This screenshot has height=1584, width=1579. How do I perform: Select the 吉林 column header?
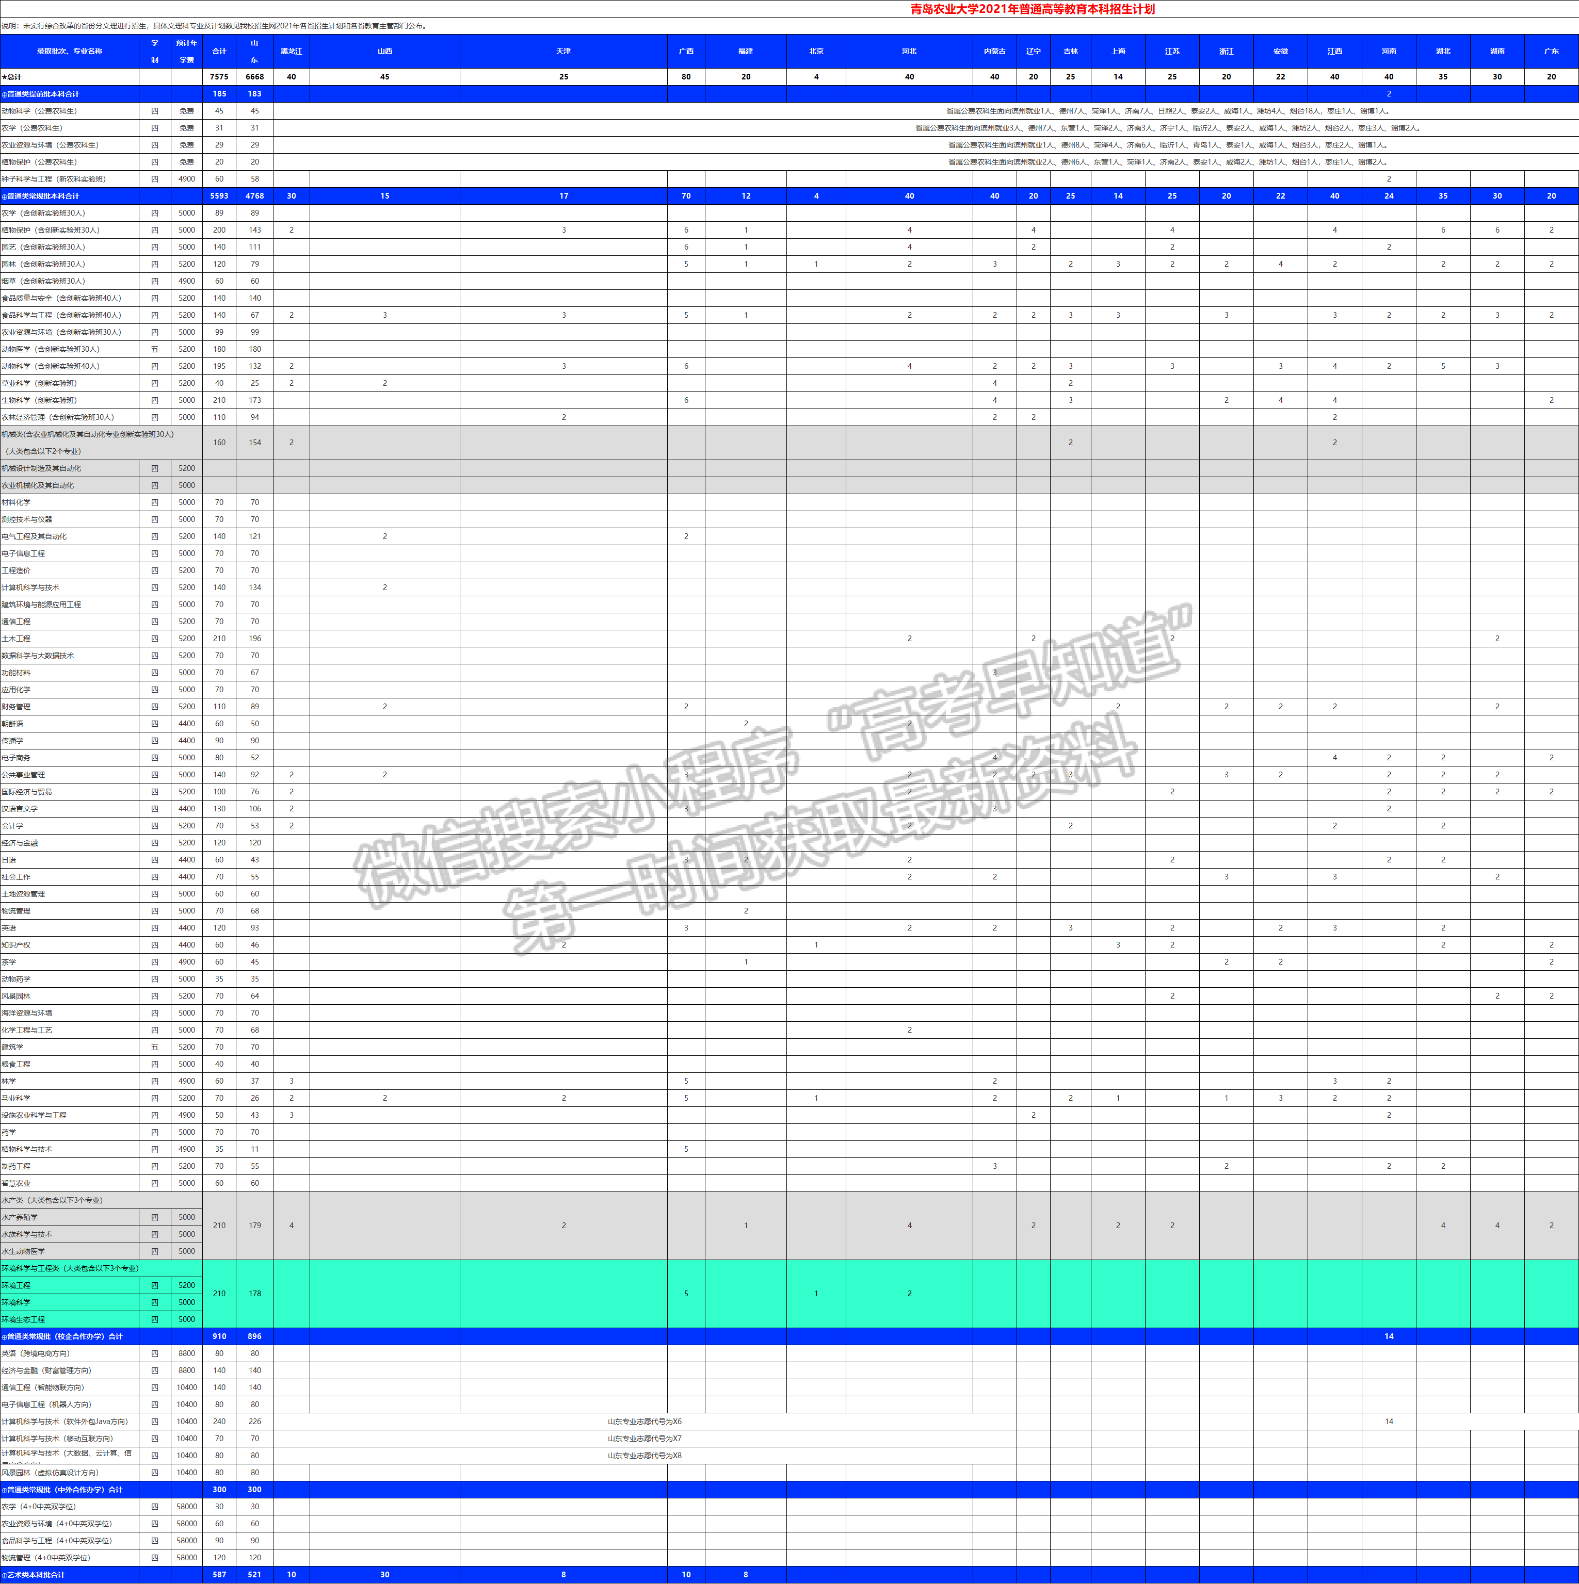[1070, 51]
